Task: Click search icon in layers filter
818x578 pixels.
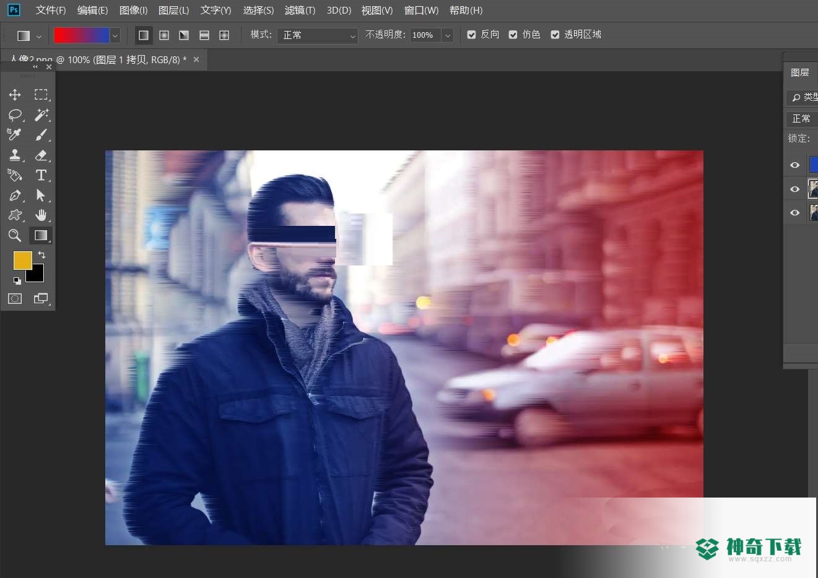Action: [796, 98]
